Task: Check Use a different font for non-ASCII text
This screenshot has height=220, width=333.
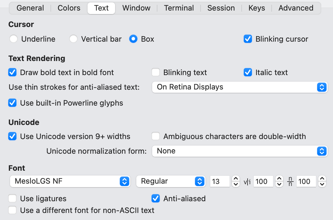Action: 12,210
